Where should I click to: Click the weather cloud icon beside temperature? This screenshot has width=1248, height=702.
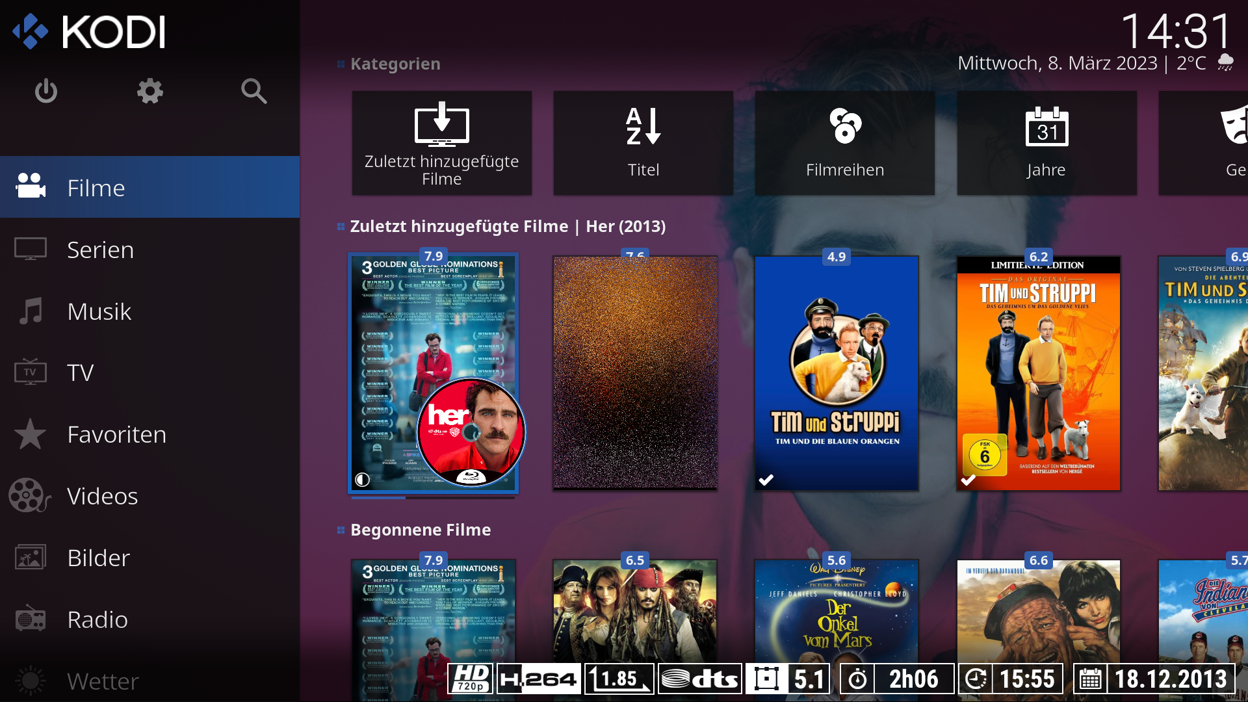point(1226,63)
